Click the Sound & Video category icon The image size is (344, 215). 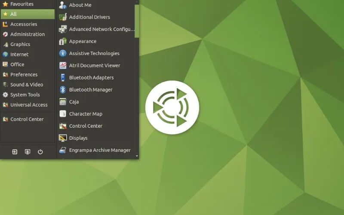point(5,85)
